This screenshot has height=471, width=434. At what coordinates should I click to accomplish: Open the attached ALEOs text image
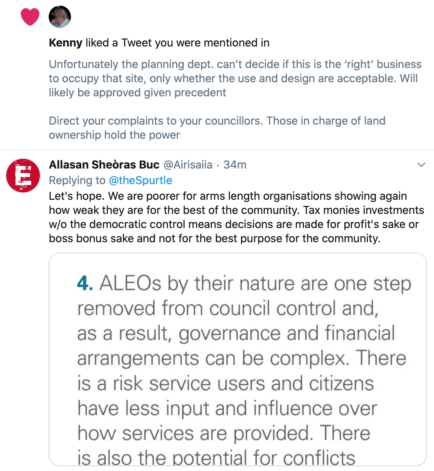[x=238, y=359]
